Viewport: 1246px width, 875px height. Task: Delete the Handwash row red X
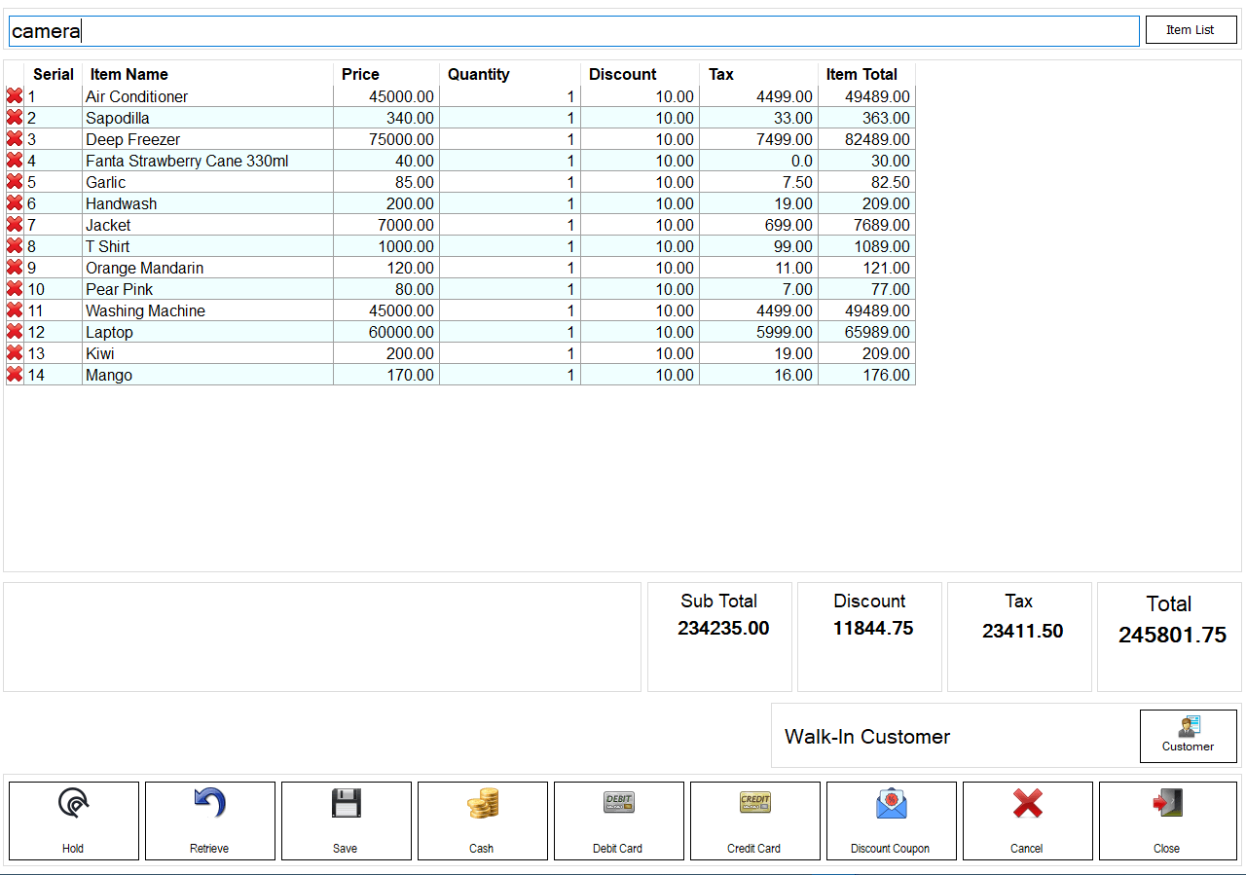[x=15, y=203]
